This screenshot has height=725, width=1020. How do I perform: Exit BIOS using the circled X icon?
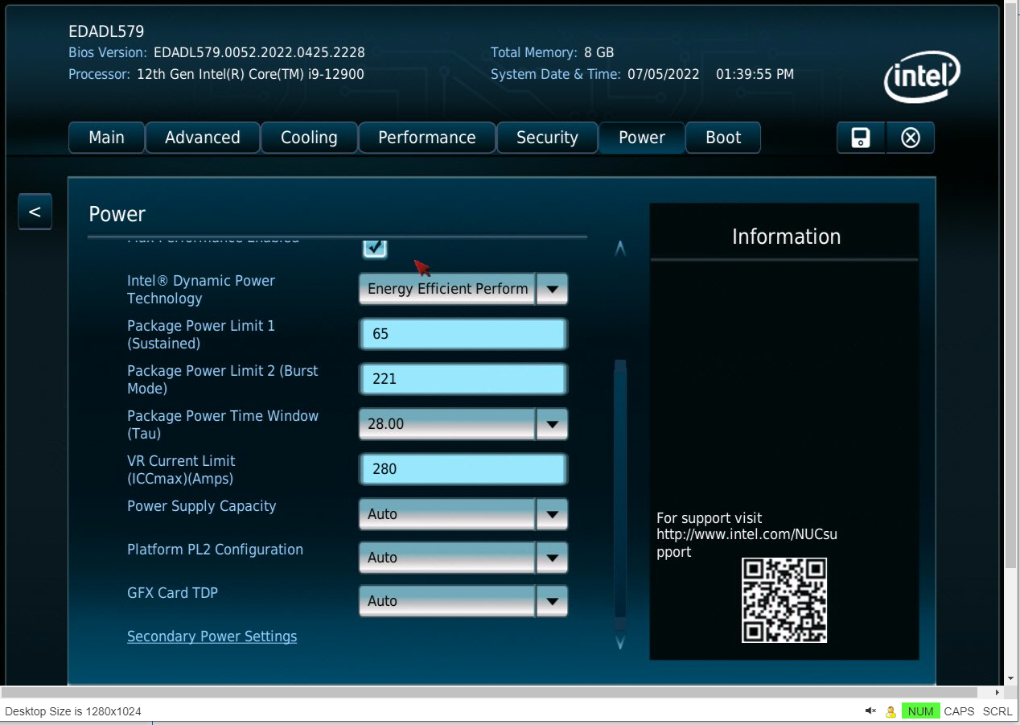[910, 138]
